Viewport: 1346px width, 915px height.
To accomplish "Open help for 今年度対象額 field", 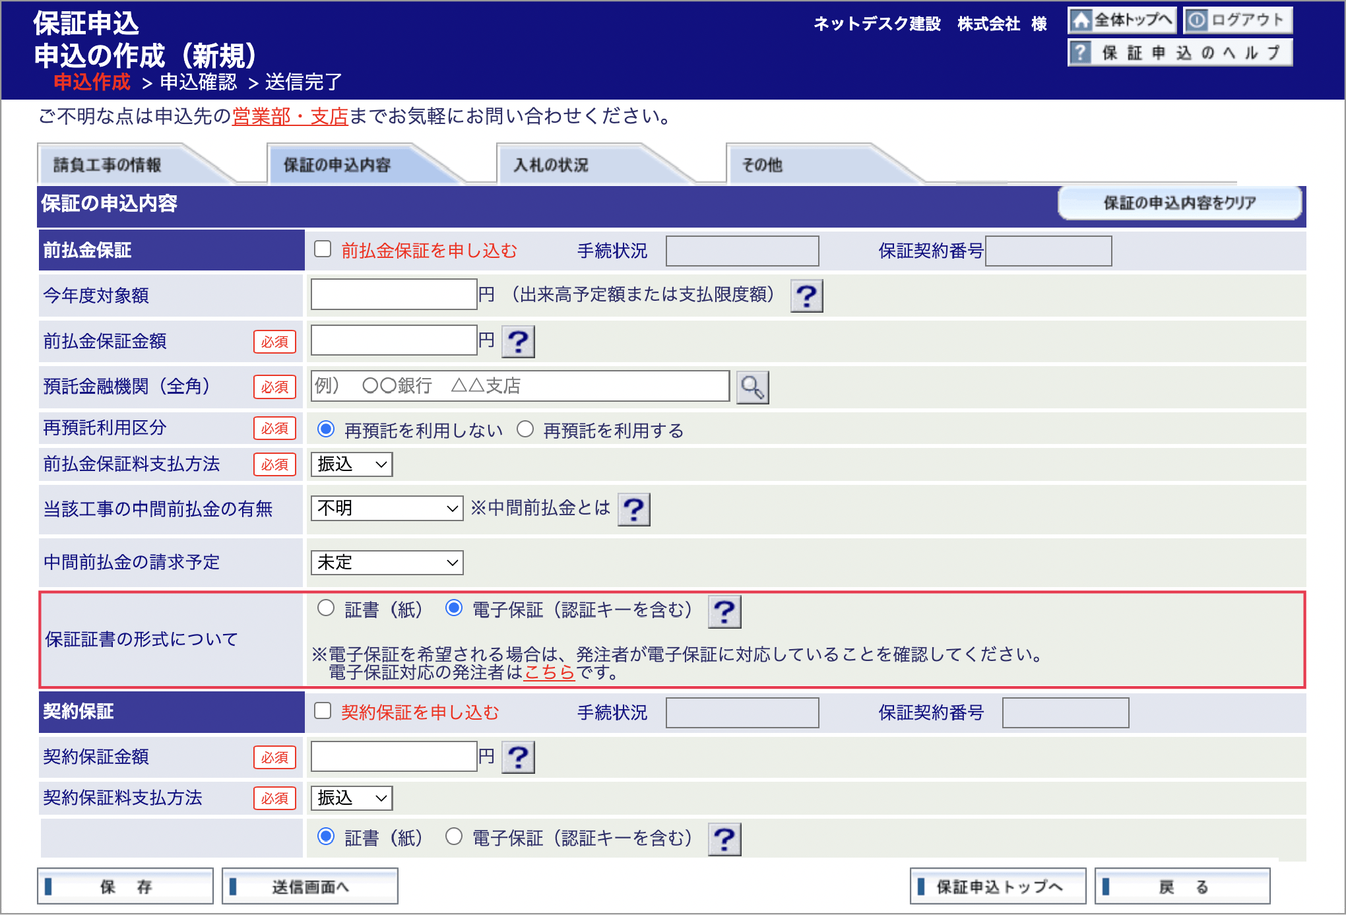I will (806, 296).
